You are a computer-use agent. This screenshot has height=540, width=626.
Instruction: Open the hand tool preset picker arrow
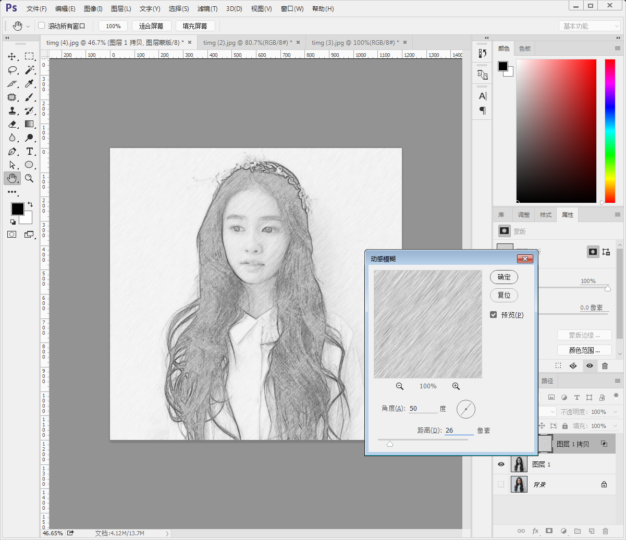pos(28,26)
